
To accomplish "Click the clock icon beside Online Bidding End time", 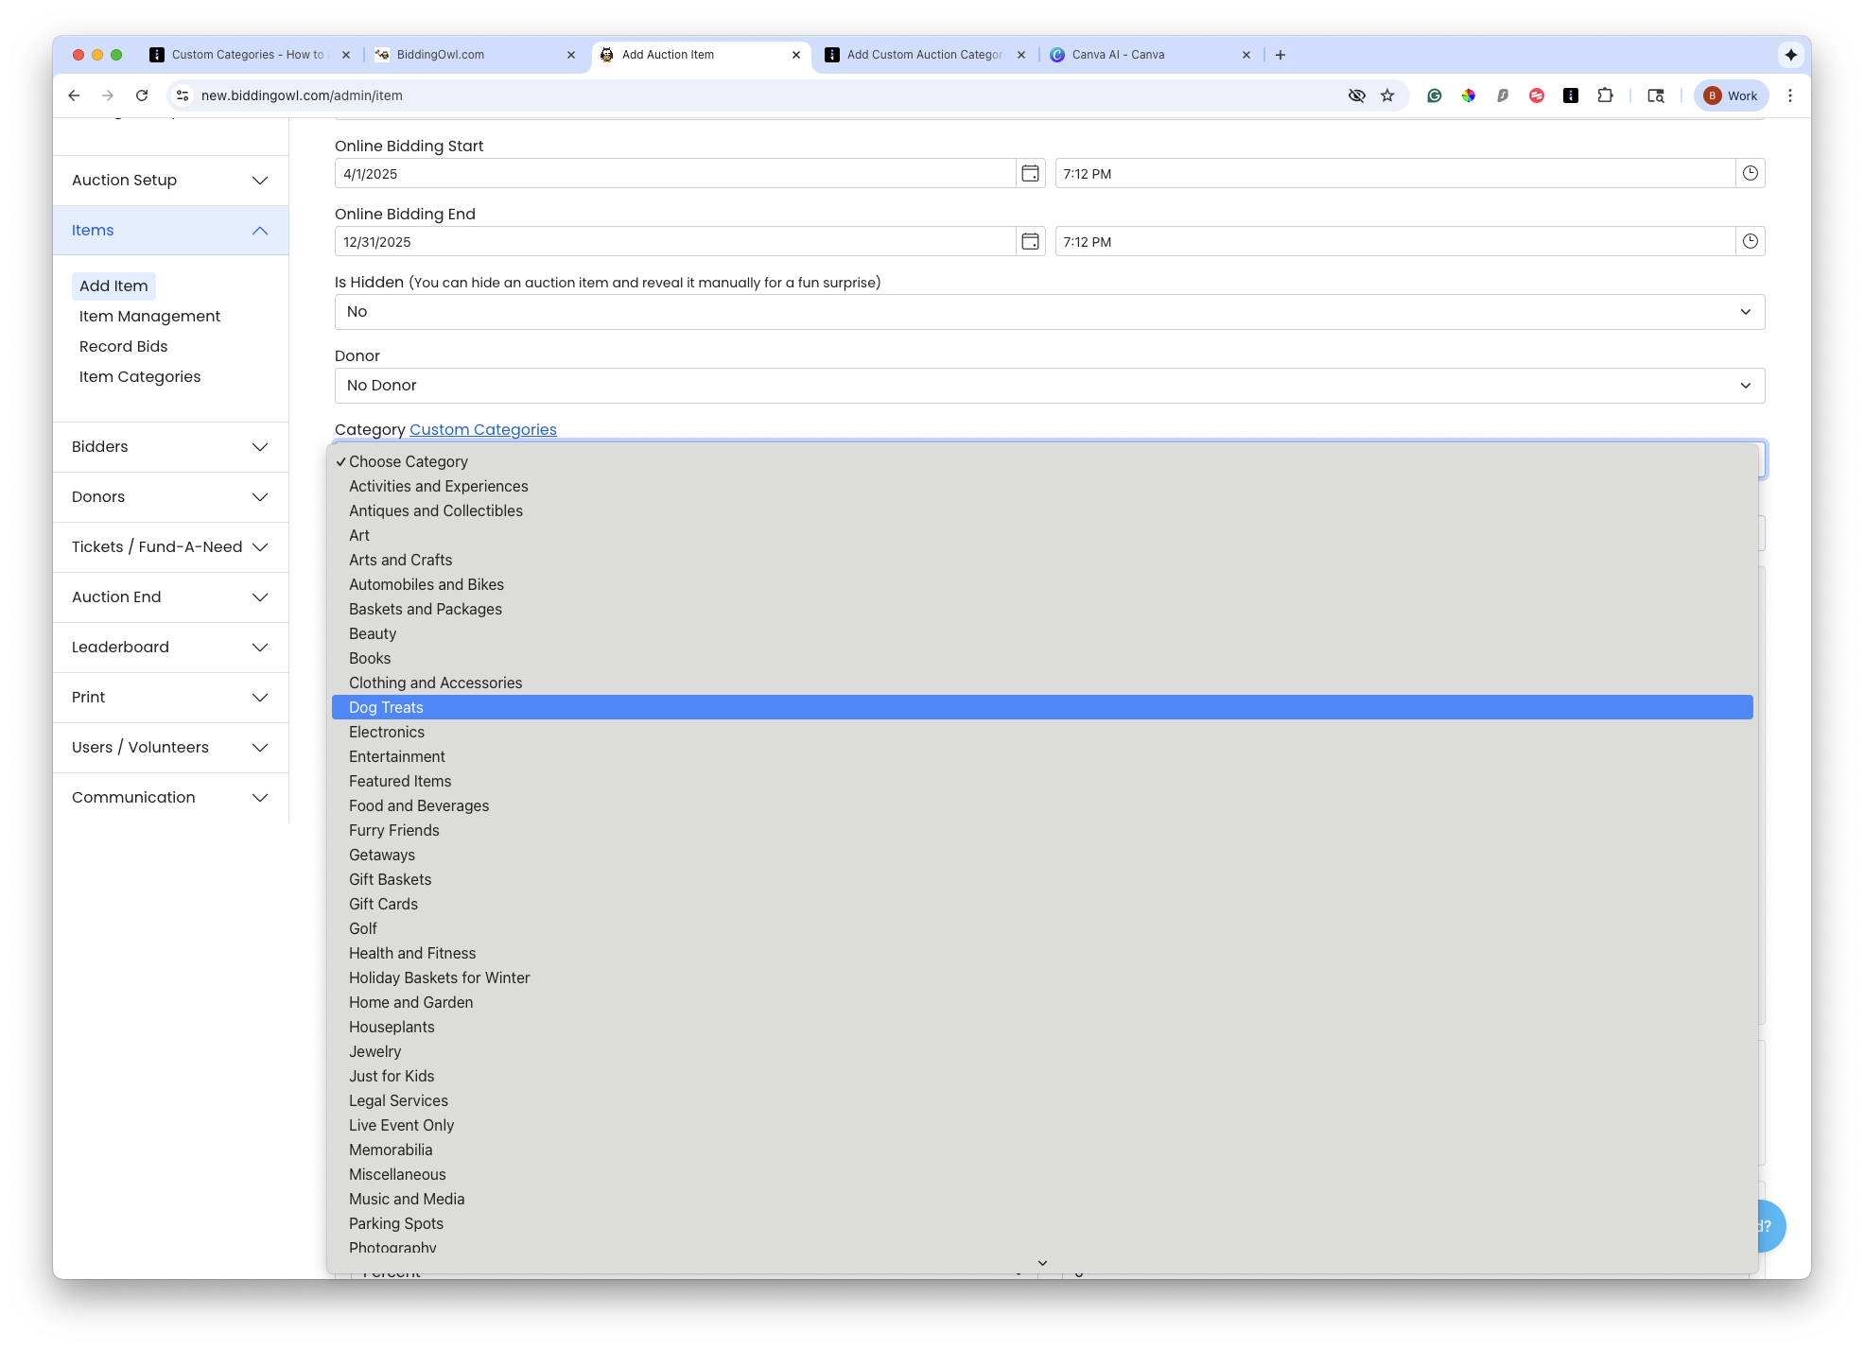I will point(1749,241).
